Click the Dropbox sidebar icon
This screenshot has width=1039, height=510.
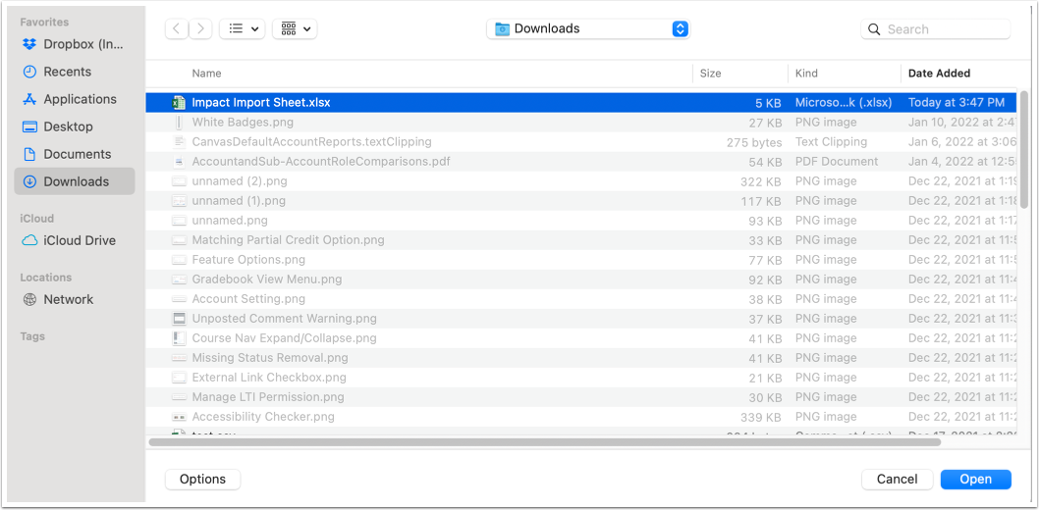(x=29, y=44)
